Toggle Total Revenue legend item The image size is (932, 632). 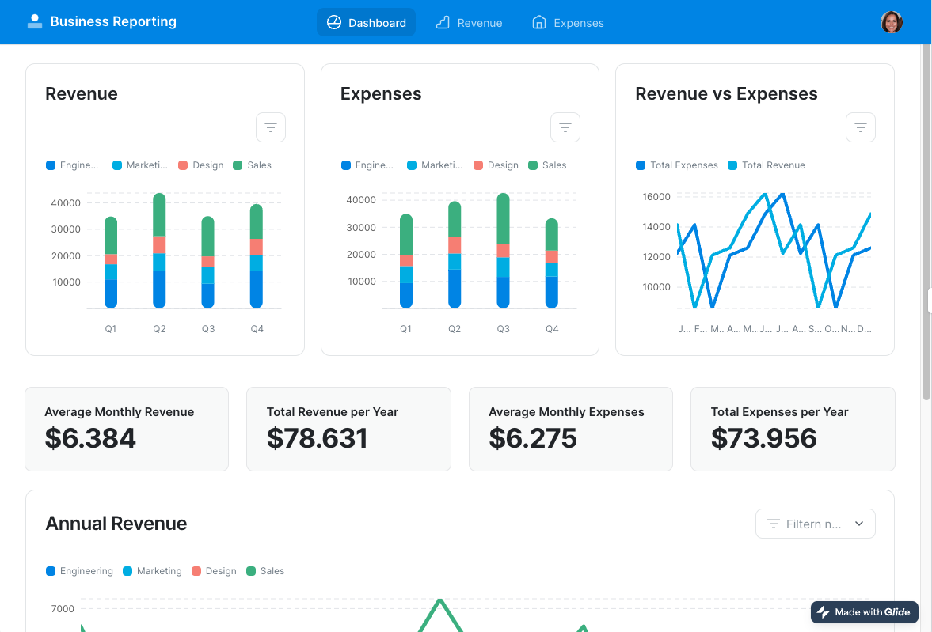767,165
